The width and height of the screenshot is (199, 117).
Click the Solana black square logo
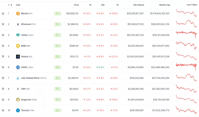coord(18,57)
